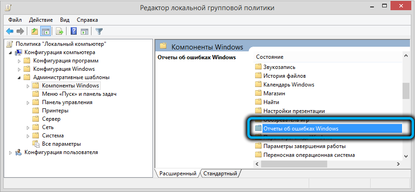Collapse the Административные шаблоны node
Viewport: 415px width, 192px height.
[x=19, y=77]
